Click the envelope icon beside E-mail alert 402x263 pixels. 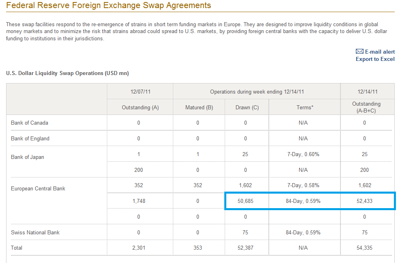tap(359, 52)
